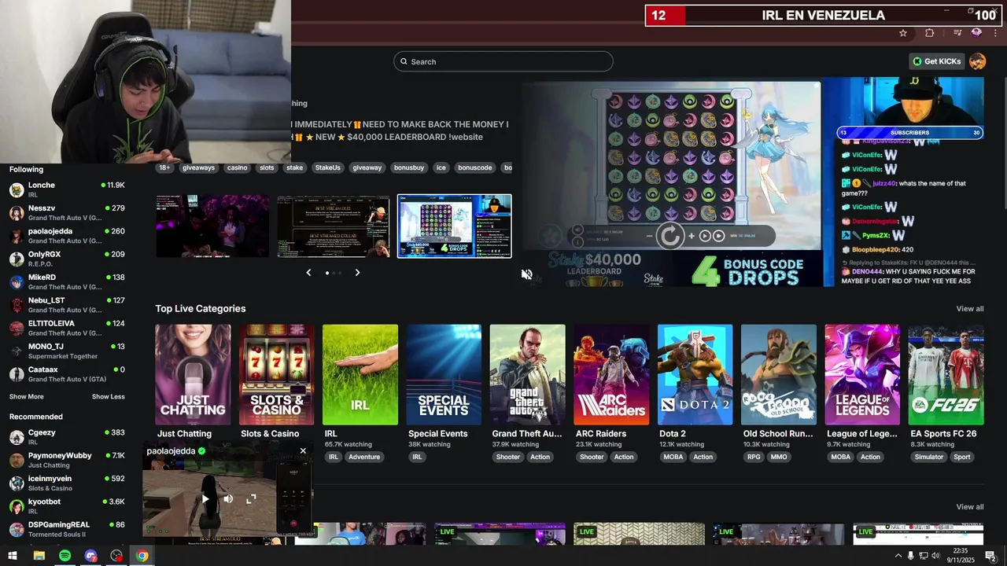Select the casino tag

pos(237,167)
